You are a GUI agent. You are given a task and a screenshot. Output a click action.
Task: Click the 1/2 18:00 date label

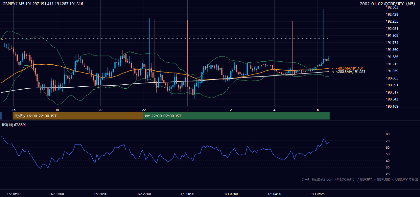(x=57, y=194)
